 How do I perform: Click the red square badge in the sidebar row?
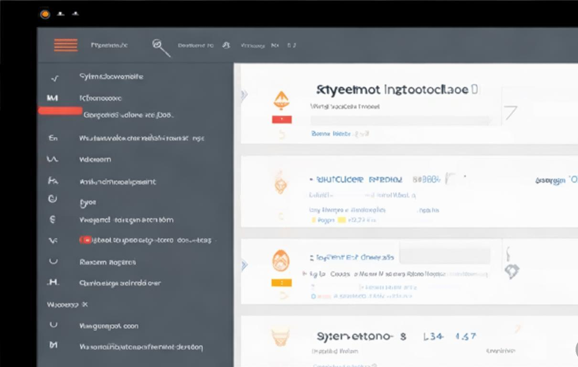pyautogui.click(x=86, y=240)
